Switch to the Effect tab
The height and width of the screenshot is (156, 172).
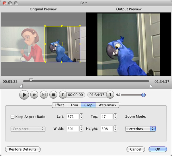click(x=59, y=105)
